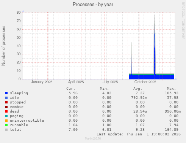Click the idle legend color swatch

point(6,98)
